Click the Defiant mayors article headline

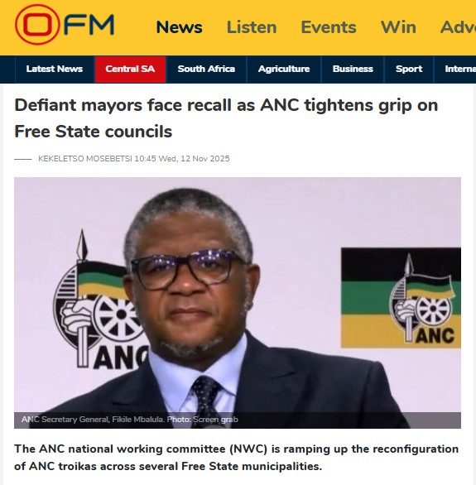pyautogui.click(x=226, y=118)
